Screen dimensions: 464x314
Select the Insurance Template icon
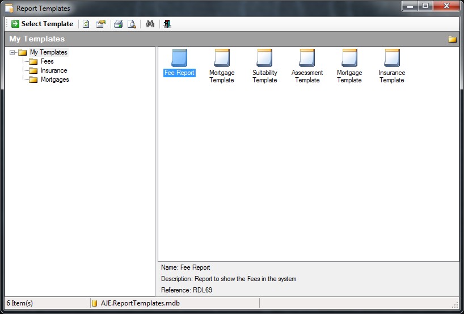[392, 58]
